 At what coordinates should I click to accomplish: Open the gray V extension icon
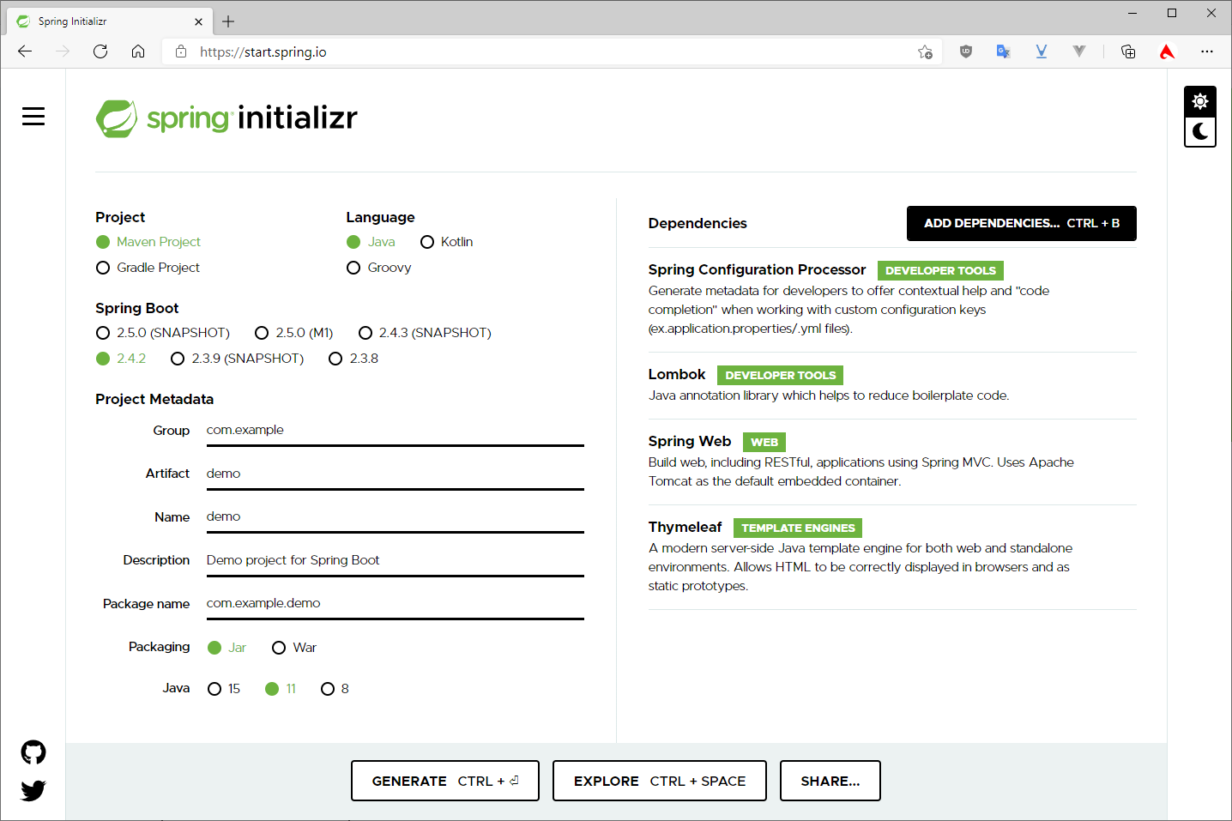coord(1079,51)
